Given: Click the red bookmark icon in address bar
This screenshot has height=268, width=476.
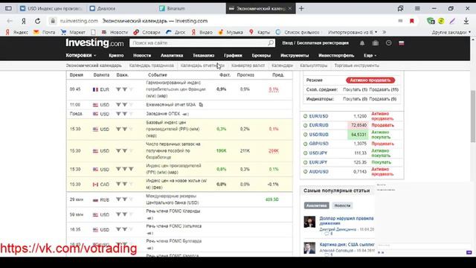Looking at the screenshot, I should pos(411,21).
